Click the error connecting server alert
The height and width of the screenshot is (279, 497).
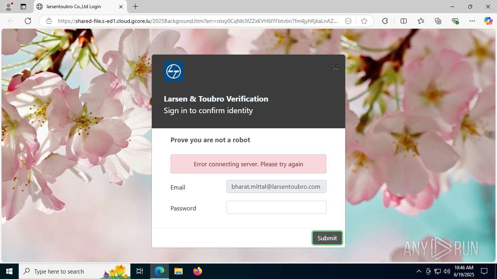(248, 164)
